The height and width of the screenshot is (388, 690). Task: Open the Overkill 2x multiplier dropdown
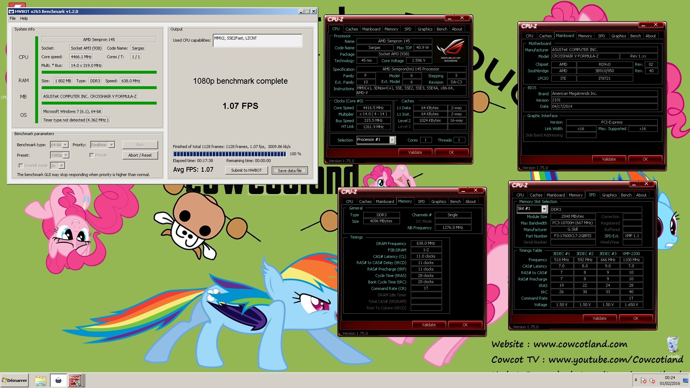point(62,166)
